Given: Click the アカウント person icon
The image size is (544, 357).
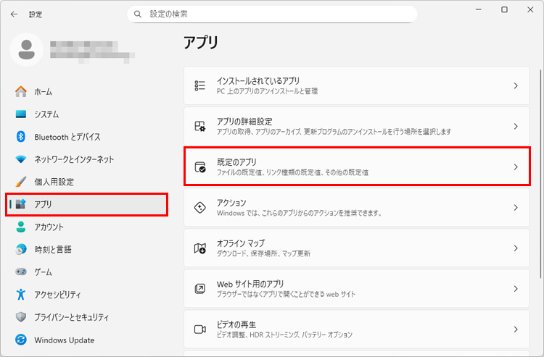Looking at the screenshot, I should 21,227.
